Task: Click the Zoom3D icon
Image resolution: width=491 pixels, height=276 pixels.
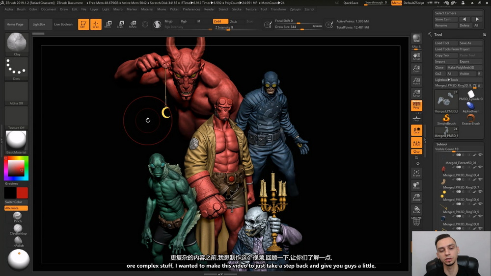Action: 416,198
